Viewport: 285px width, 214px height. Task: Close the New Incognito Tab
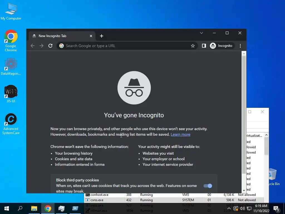tap(91, 36)
